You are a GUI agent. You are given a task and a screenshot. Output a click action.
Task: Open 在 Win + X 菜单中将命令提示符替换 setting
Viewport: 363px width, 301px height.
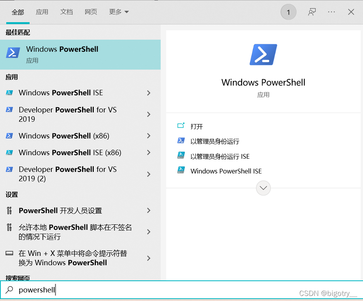click(73, 258)
